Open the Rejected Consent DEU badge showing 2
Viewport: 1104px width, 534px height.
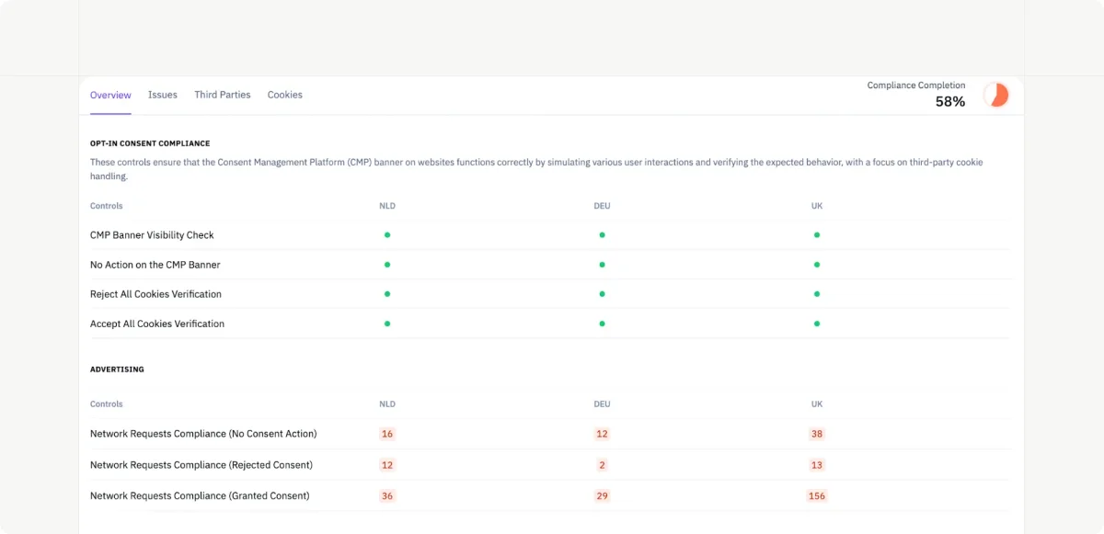point(602,465)
